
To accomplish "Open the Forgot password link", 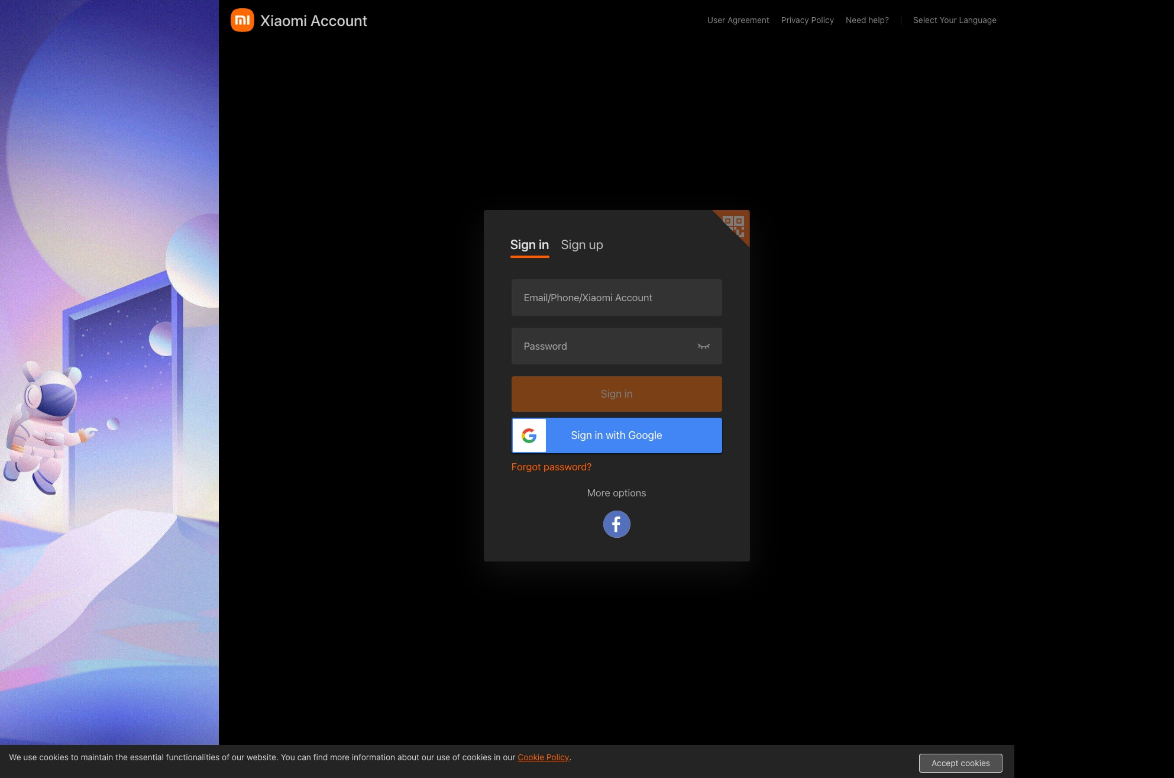I will pyautogui.click(x=551, y=467).
